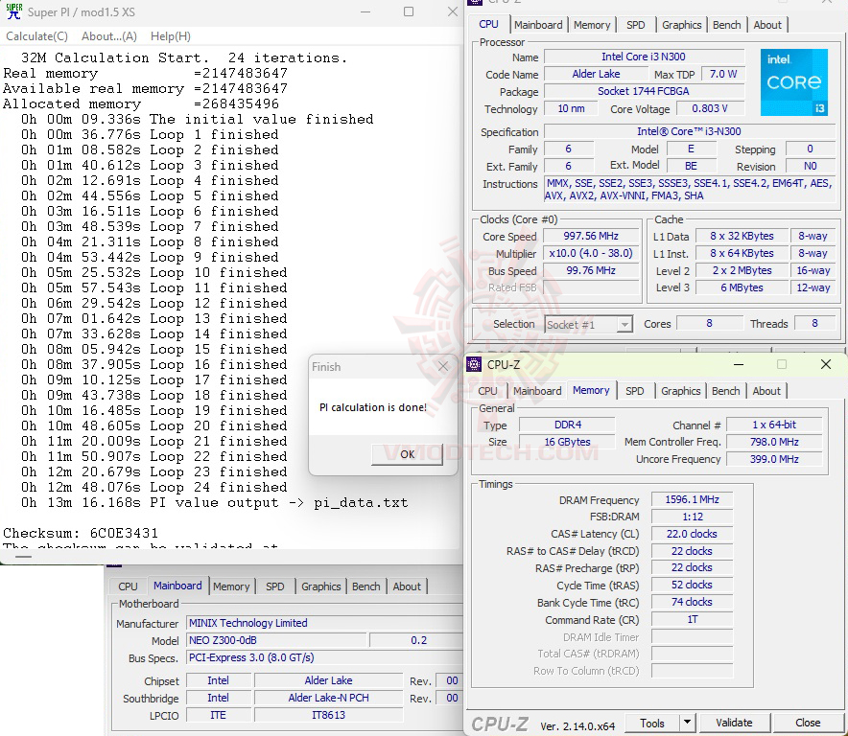The image size is (848, 736).
Task: Switch to Graphics tab in Memory CPU-Z window
Action: pyautogui.click(x=680, y=391)
